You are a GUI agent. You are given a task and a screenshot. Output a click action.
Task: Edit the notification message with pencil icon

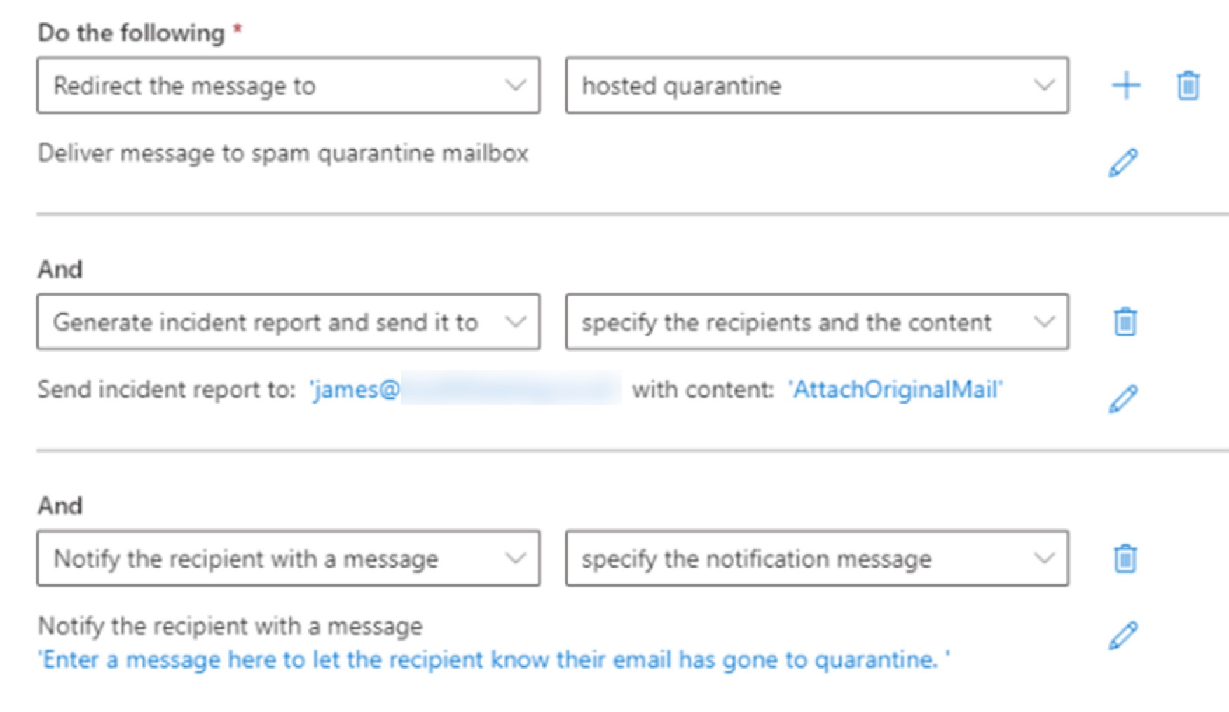tap(1123, 636)
